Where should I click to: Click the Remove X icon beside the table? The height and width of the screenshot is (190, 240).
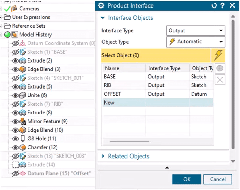(x=220, y=80)
